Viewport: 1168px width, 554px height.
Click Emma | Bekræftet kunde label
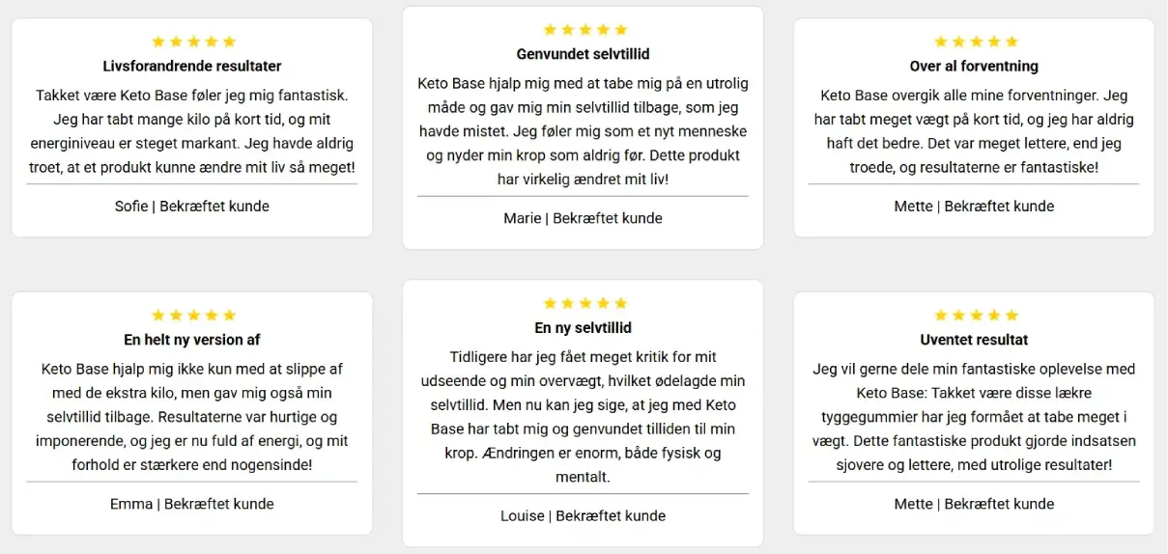point(192,504)
